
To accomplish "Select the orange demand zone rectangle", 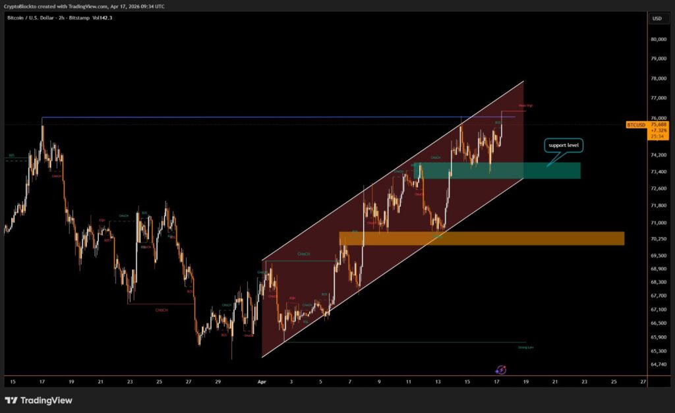I will point(481,238).
